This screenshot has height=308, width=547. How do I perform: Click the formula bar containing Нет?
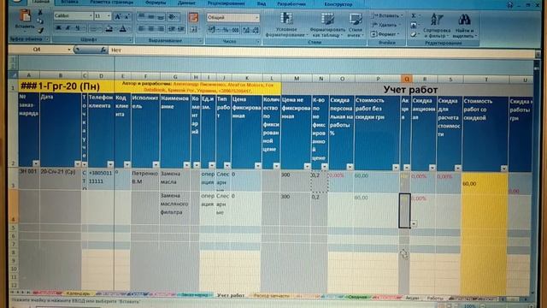tap(321, 51)
